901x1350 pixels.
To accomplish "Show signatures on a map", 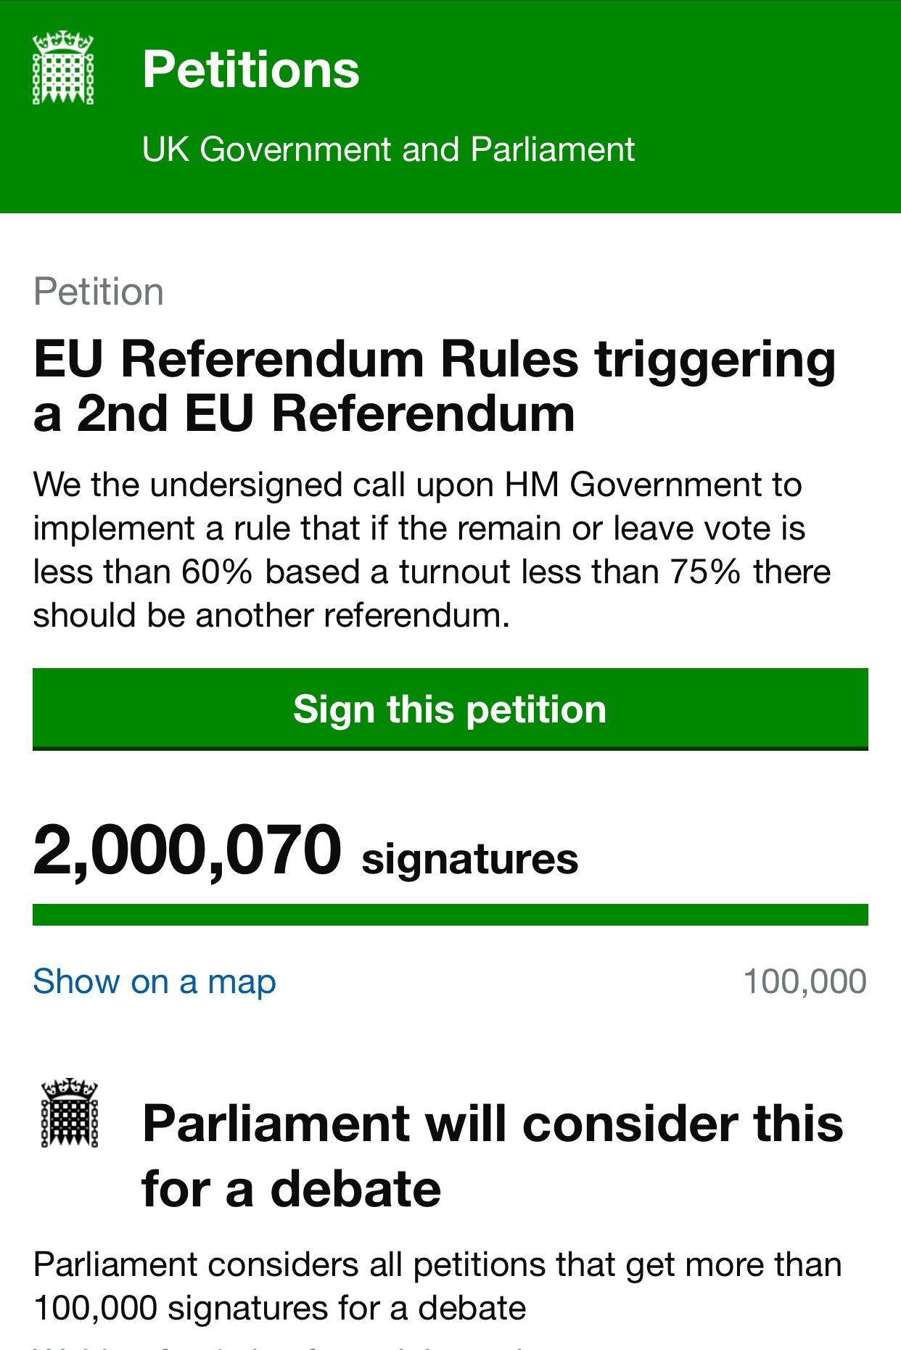I will tap(155, 982).
